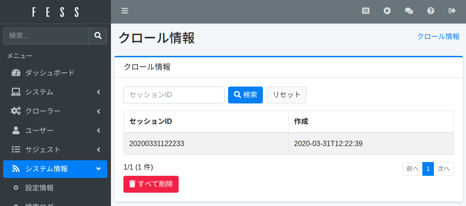Focus the セッションID input field
Screen dimensions: 466x206
click(174, 95)
